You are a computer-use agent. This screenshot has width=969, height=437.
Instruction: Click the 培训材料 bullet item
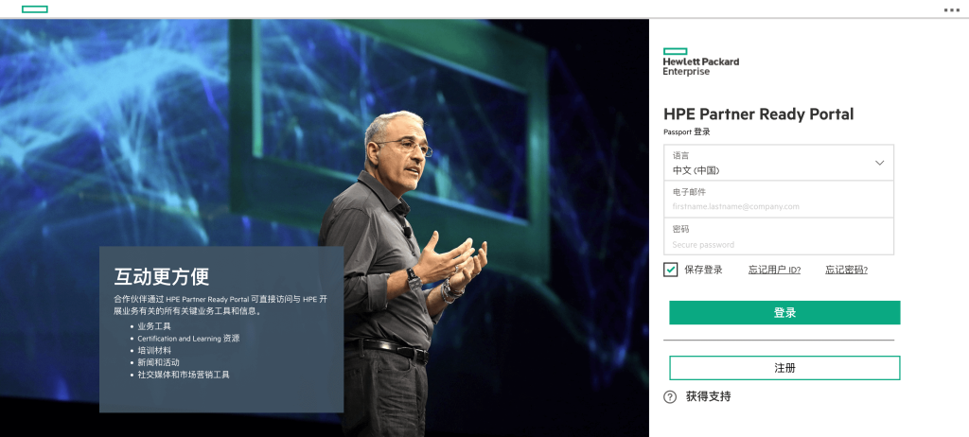click(154, 351)
